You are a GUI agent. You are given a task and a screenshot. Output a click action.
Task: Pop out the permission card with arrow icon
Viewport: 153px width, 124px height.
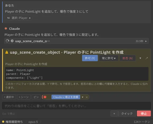[x=147, y=58]
